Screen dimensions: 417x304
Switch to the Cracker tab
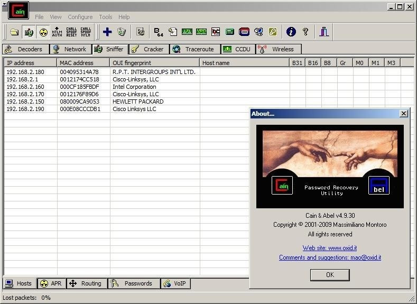point(149,49)
